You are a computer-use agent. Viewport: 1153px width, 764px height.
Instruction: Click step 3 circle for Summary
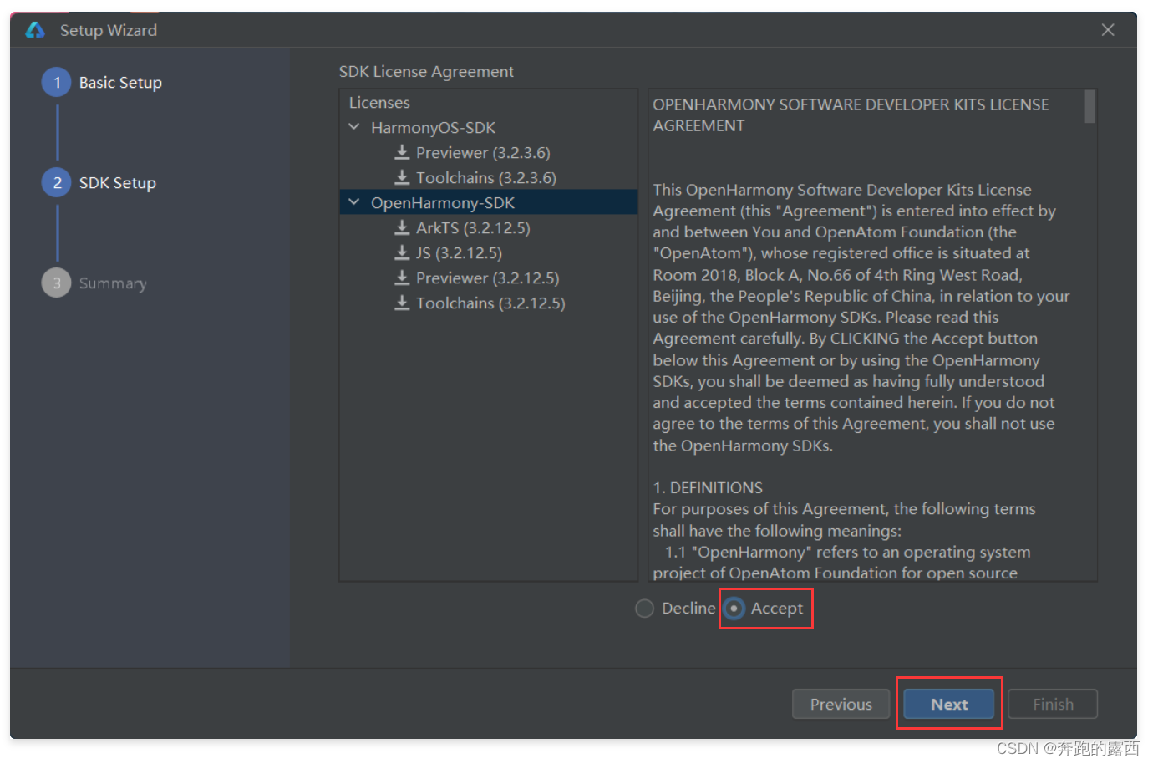(57, 283)
